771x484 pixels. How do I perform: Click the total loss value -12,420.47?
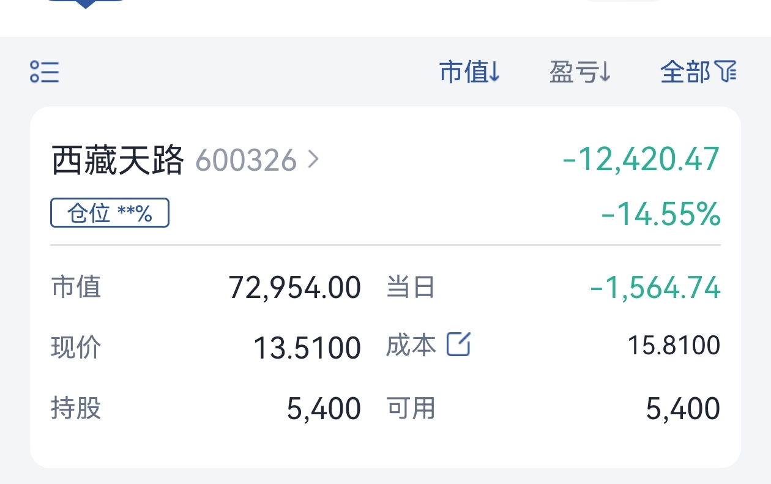click(x=641, y=160)
